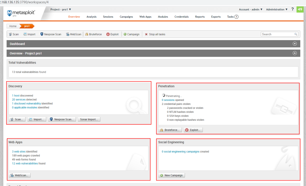Viewport: 306px width, 186px height.
Task: Open the 20 services link
Action: pos(19,100)
